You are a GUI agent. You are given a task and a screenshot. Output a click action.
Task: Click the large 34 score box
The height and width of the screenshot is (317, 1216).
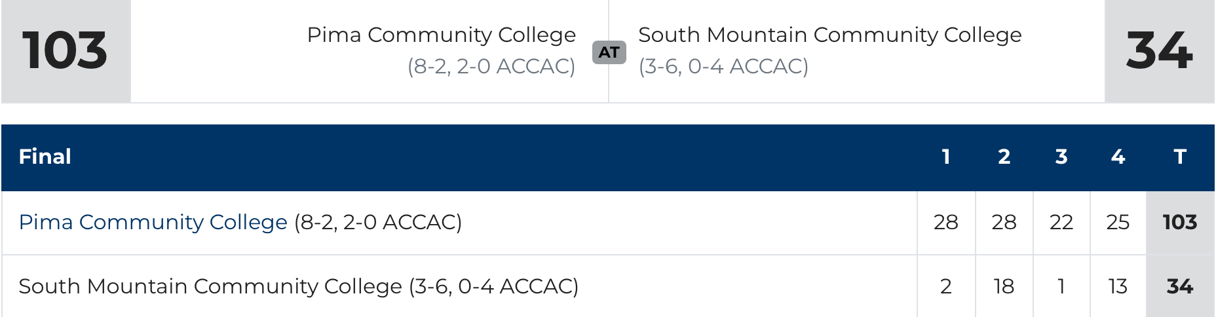(x=1159, y=51)
